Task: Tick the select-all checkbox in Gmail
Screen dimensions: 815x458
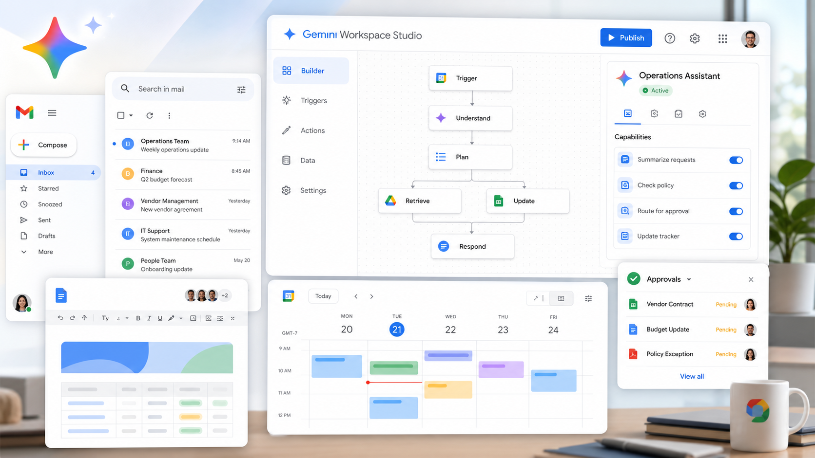Action: point(121,115)
